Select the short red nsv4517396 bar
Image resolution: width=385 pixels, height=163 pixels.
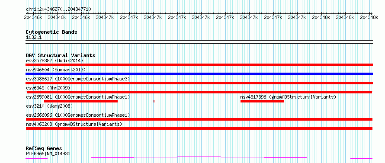coord(262,101)
